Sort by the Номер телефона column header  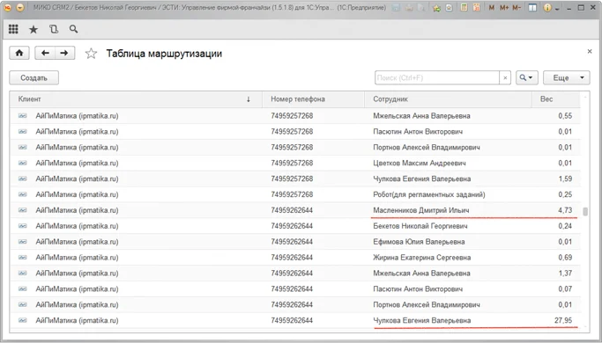coord(313,99)
